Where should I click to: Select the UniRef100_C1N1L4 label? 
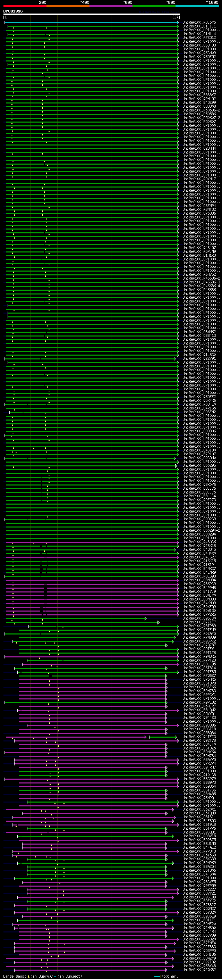(199, 34)
